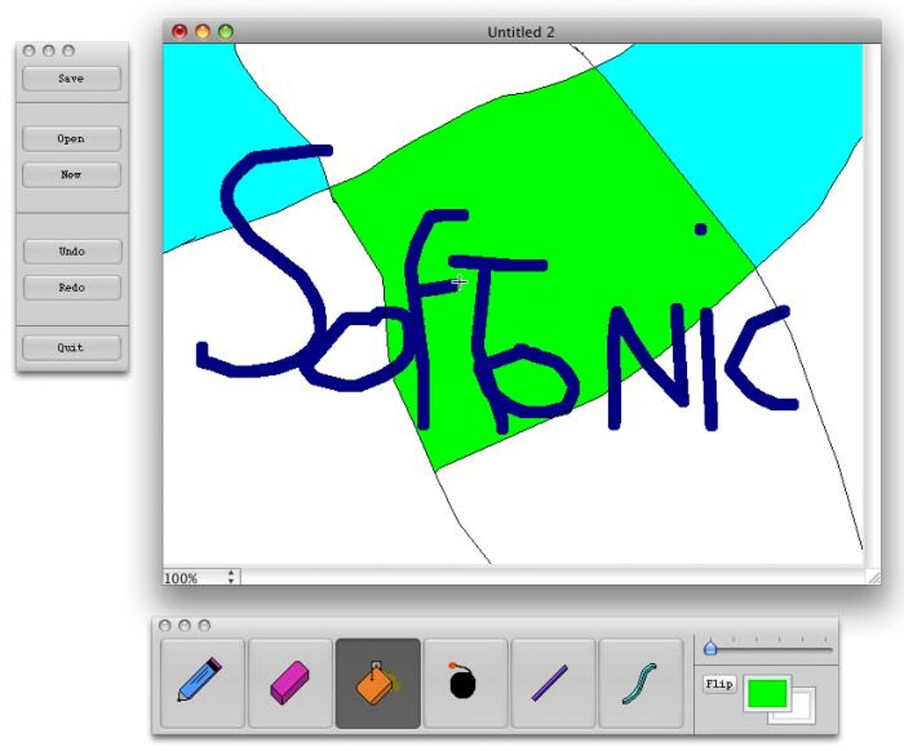904x751 pixels.
Task: Click the Untitled 2 title bar text
Action: tap(521, 32)
